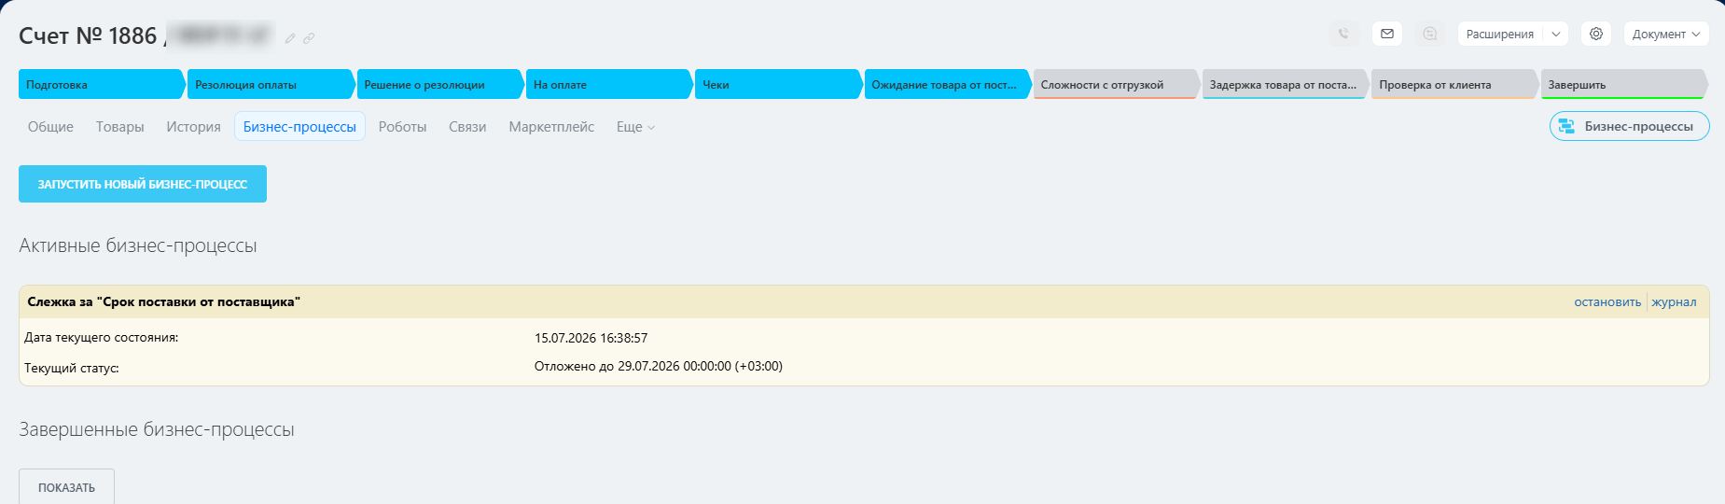Click the pencil edit title icon
The width and height of the screenshot is (1725, 504).
point(290,38)
